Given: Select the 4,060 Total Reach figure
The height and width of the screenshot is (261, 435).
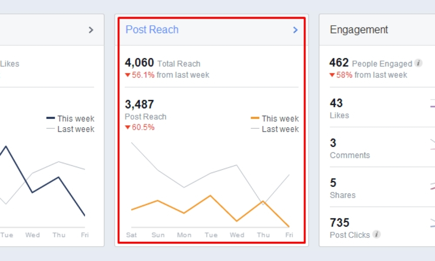Looking at the screenshot, I should 139,63.
